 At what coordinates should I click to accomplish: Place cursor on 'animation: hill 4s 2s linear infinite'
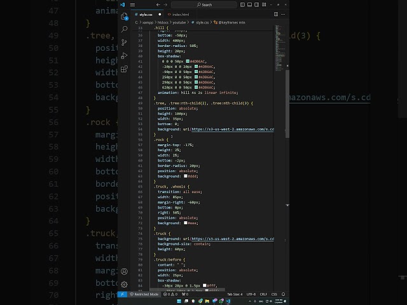click(x=198, y=93)
